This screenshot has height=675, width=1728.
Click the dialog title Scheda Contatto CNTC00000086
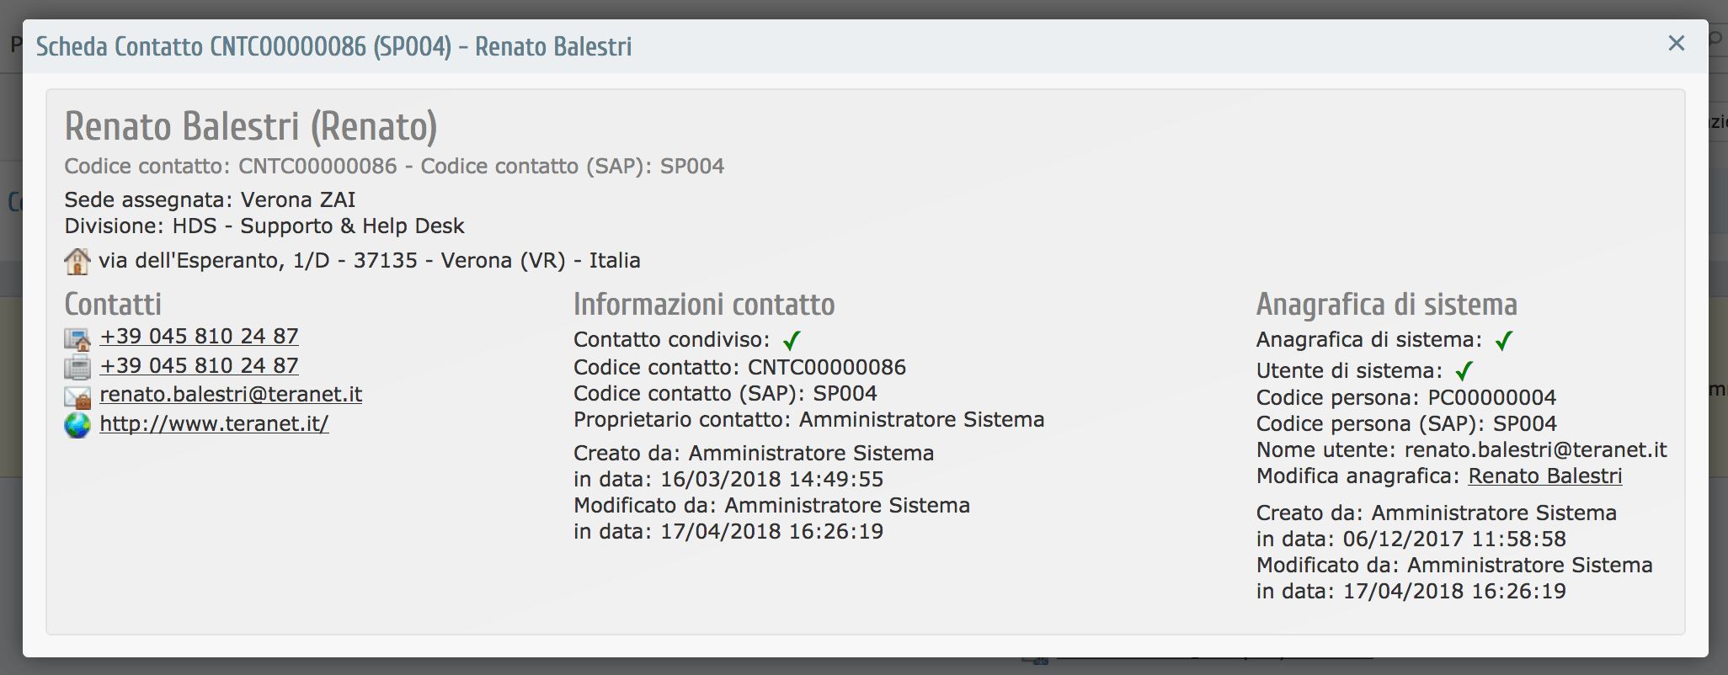pyautogui.click(x=333, y=46)
